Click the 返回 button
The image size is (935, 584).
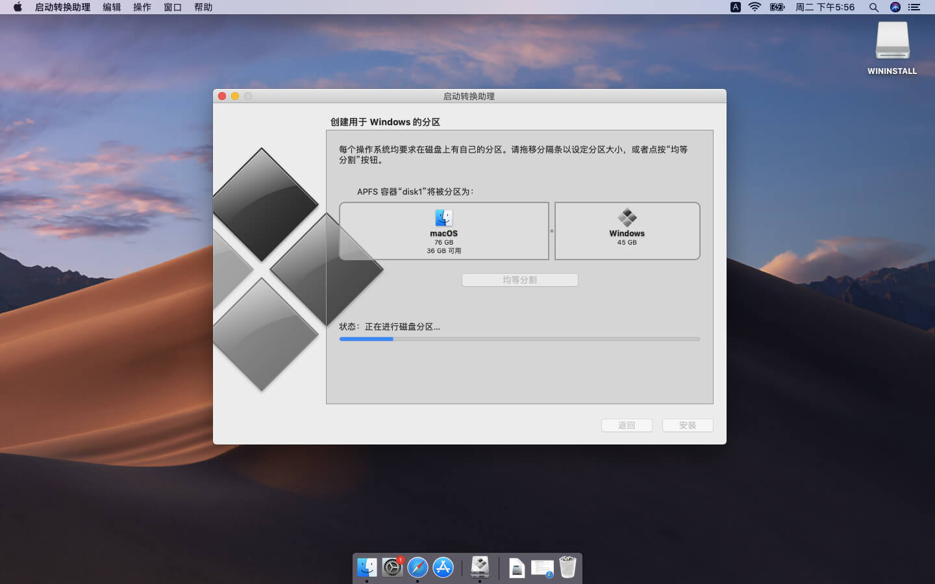[627, 425]
